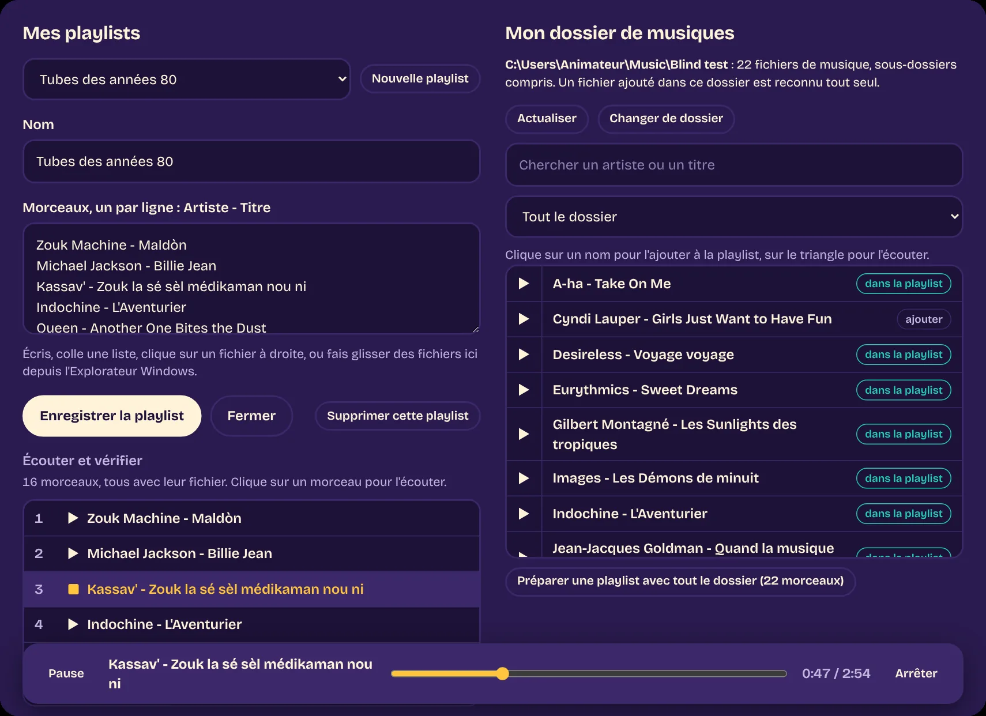Click Cyndi Lauper - Girls Just Want to Have Fun
The image size is (986, 716).
click(x=692, y=319)
